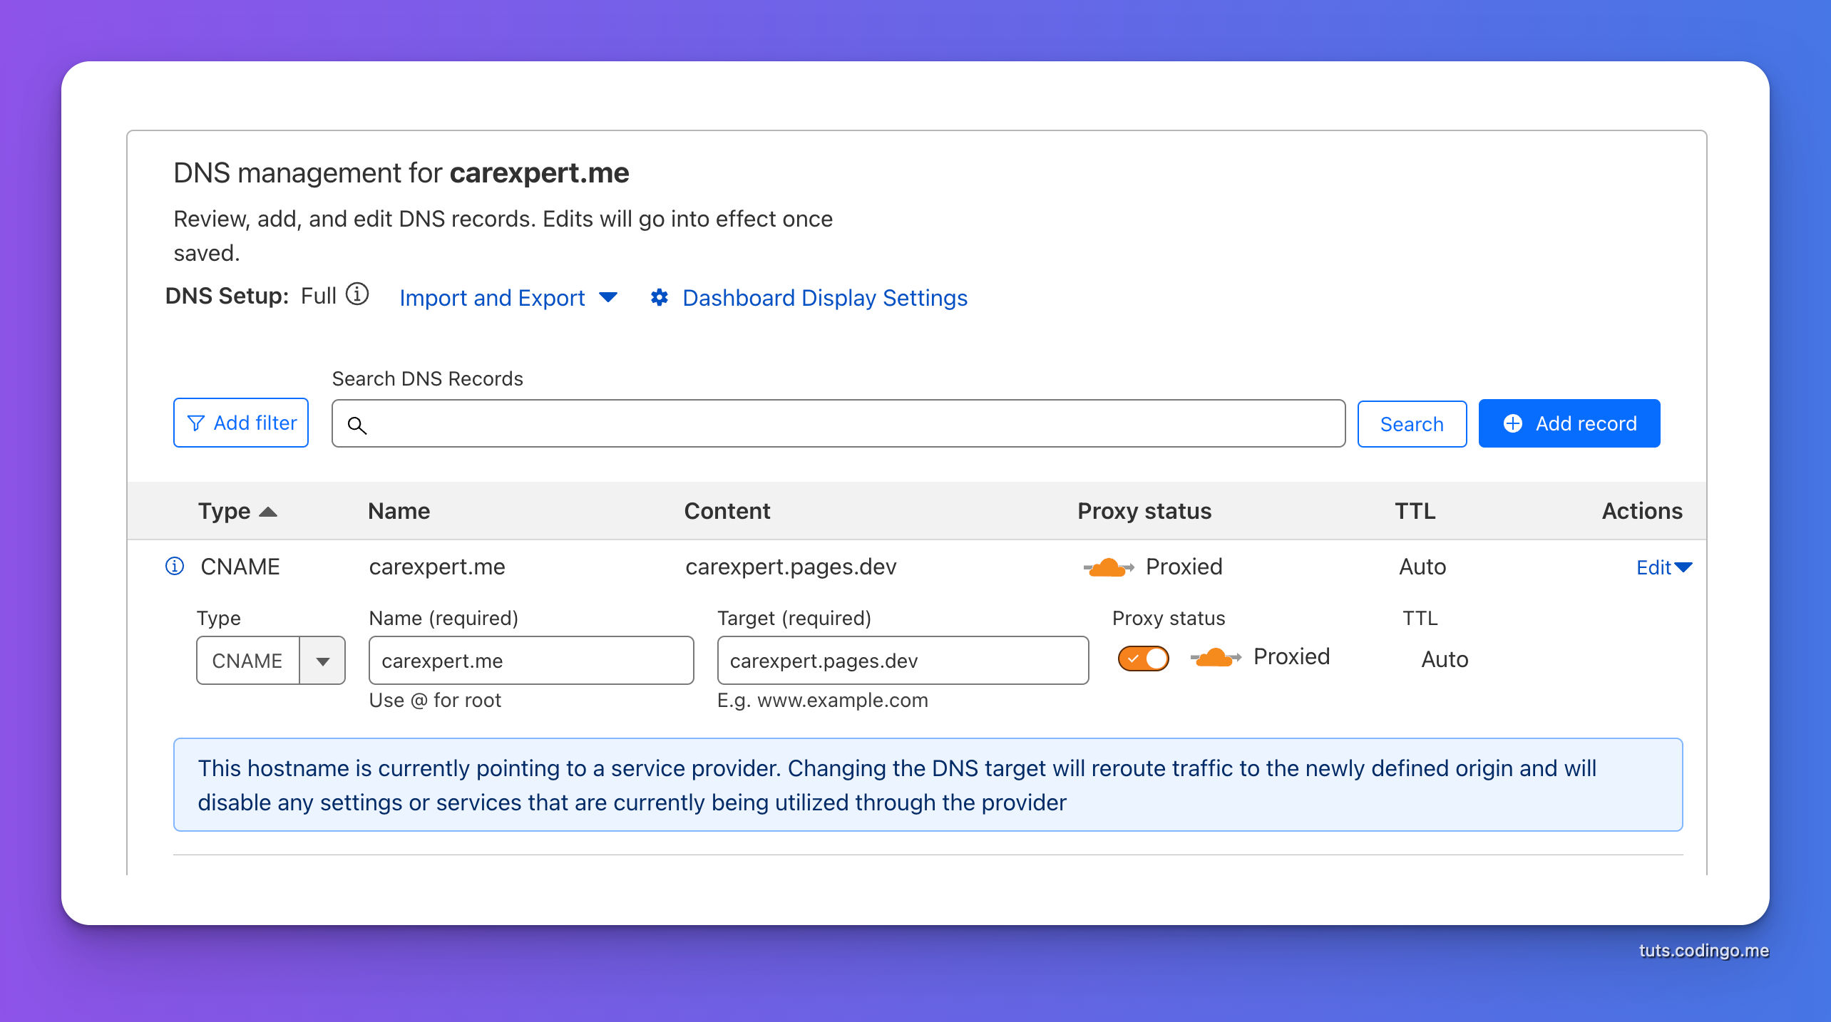Click orange cloud icon in carexpert.me row
This screenshot has height=1022, width=1831.
pos(1108,567)
